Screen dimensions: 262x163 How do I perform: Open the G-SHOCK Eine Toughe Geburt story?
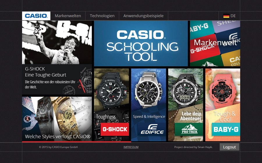[57, 58]
